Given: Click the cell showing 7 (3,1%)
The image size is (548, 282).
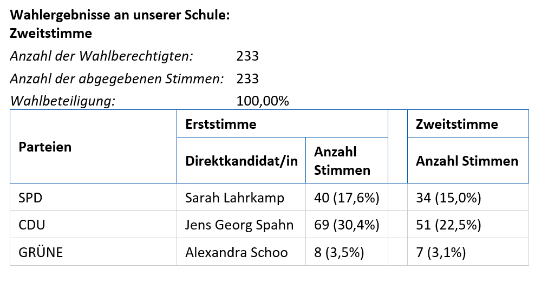Looking at the screenshot, I should point(468,252).
